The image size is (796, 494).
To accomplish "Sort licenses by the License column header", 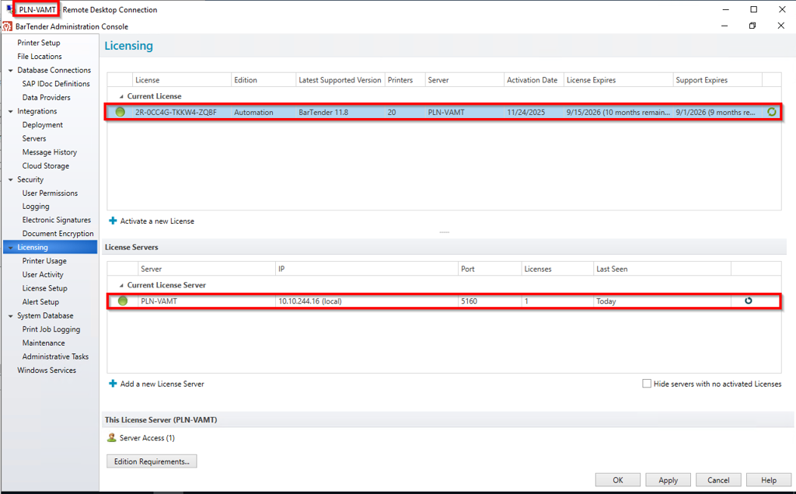I will tap(182, 80).
